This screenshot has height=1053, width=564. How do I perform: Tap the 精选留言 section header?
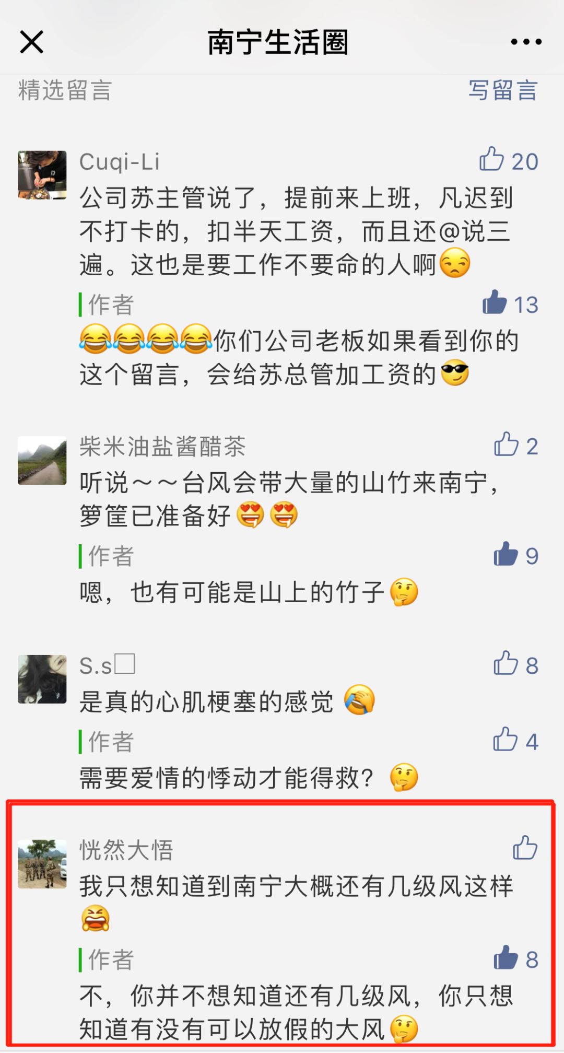(x=65, y=90)
